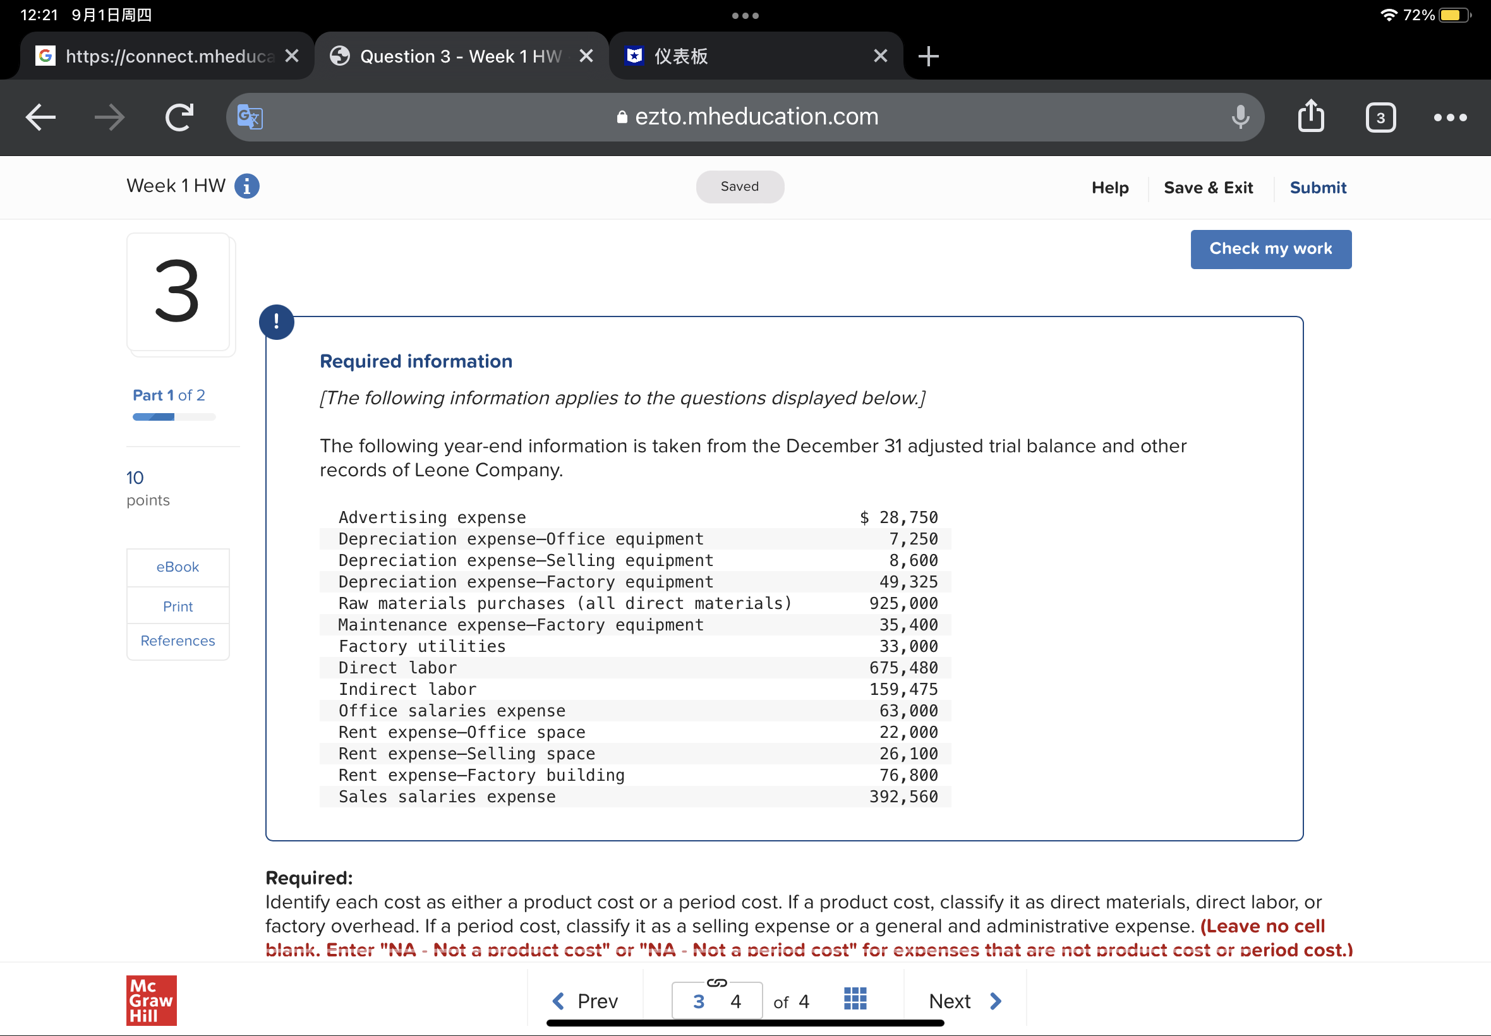Tap the microphone voice search icon
This screenshot has height=1036, width=1491.
pyautogui.click(x=1240, y=117)
